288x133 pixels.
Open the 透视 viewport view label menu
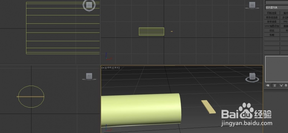click(x=109, y=68)
